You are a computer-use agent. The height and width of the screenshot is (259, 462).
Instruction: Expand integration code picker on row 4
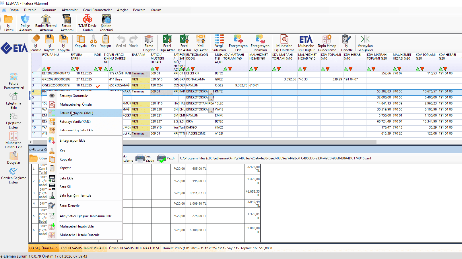[x=211, y=92]
